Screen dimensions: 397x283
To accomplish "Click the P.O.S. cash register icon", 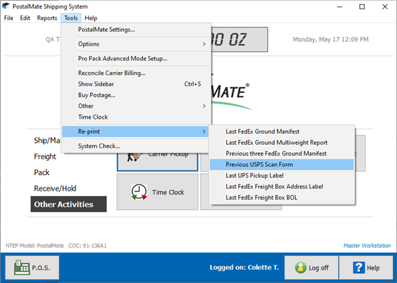I will (x=21, y=267).
